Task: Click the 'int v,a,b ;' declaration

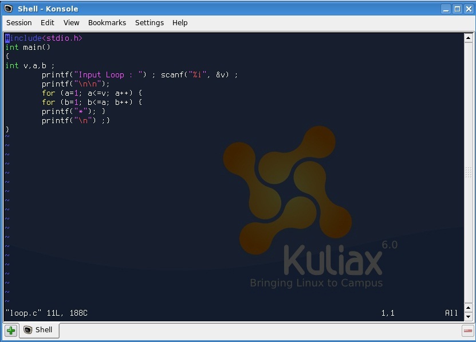Action: tap(30, 66)
